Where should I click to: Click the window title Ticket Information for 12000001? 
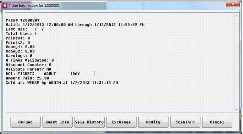[x=34, y=6]
